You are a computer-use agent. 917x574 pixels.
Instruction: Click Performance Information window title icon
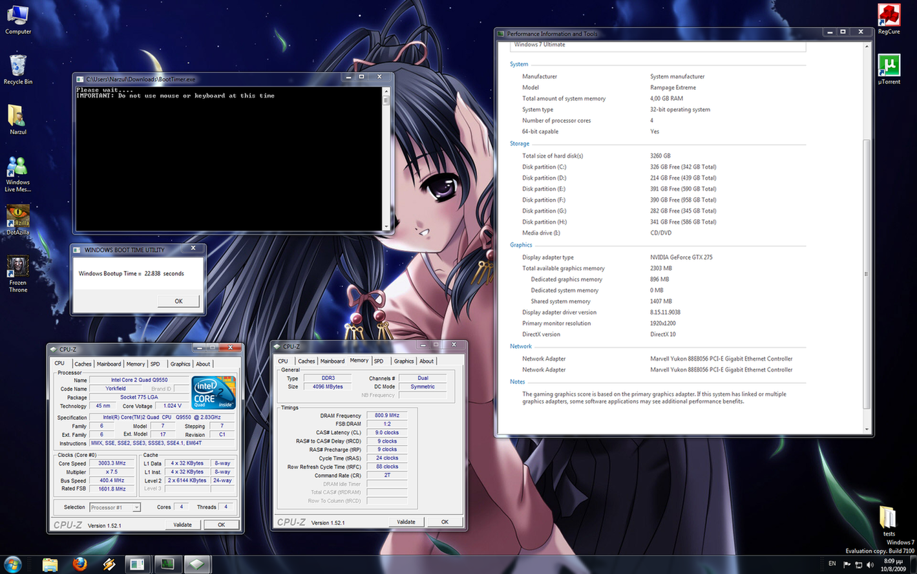(501, 34)
